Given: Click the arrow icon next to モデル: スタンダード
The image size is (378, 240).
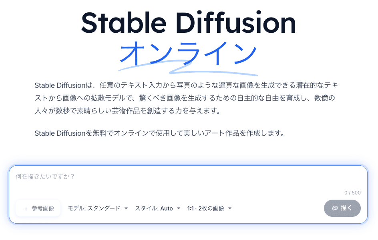Looking at the screenshot, I should [126, 208].
